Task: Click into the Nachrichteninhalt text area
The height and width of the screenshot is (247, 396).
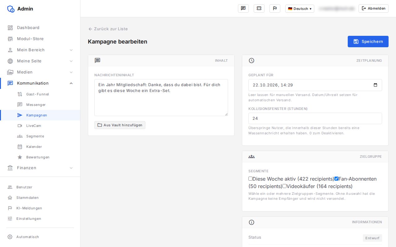Action: [x=161, y=98]
